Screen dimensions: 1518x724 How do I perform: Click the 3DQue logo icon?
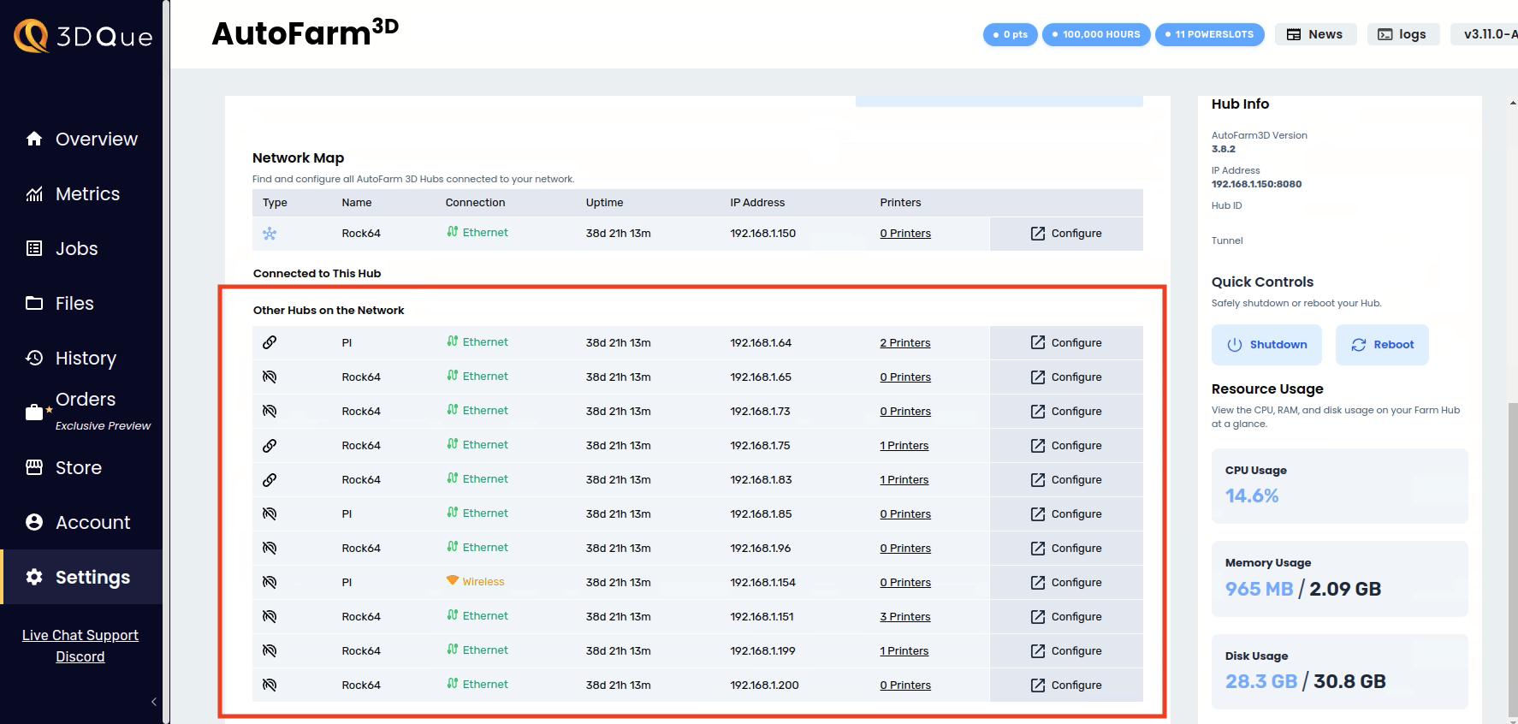(32, 36)
